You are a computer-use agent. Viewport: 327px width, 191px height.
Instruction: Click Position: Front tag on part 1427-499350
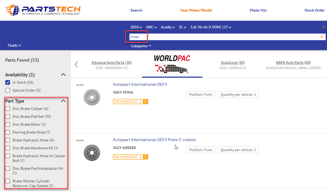tap(201, 150)
